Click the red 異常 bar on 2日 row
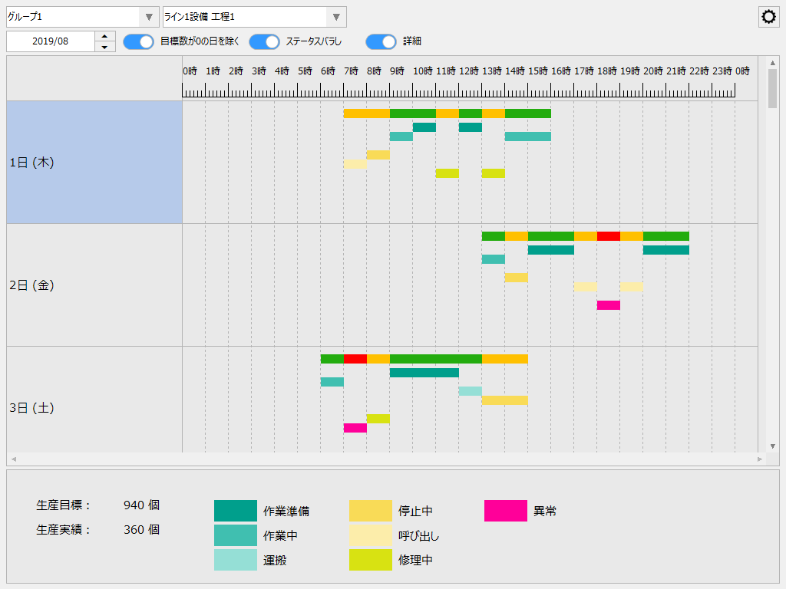 [x=607, y=235]
